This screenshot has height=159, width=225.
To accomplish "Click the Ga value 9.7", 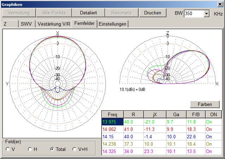I will [176, 122].
